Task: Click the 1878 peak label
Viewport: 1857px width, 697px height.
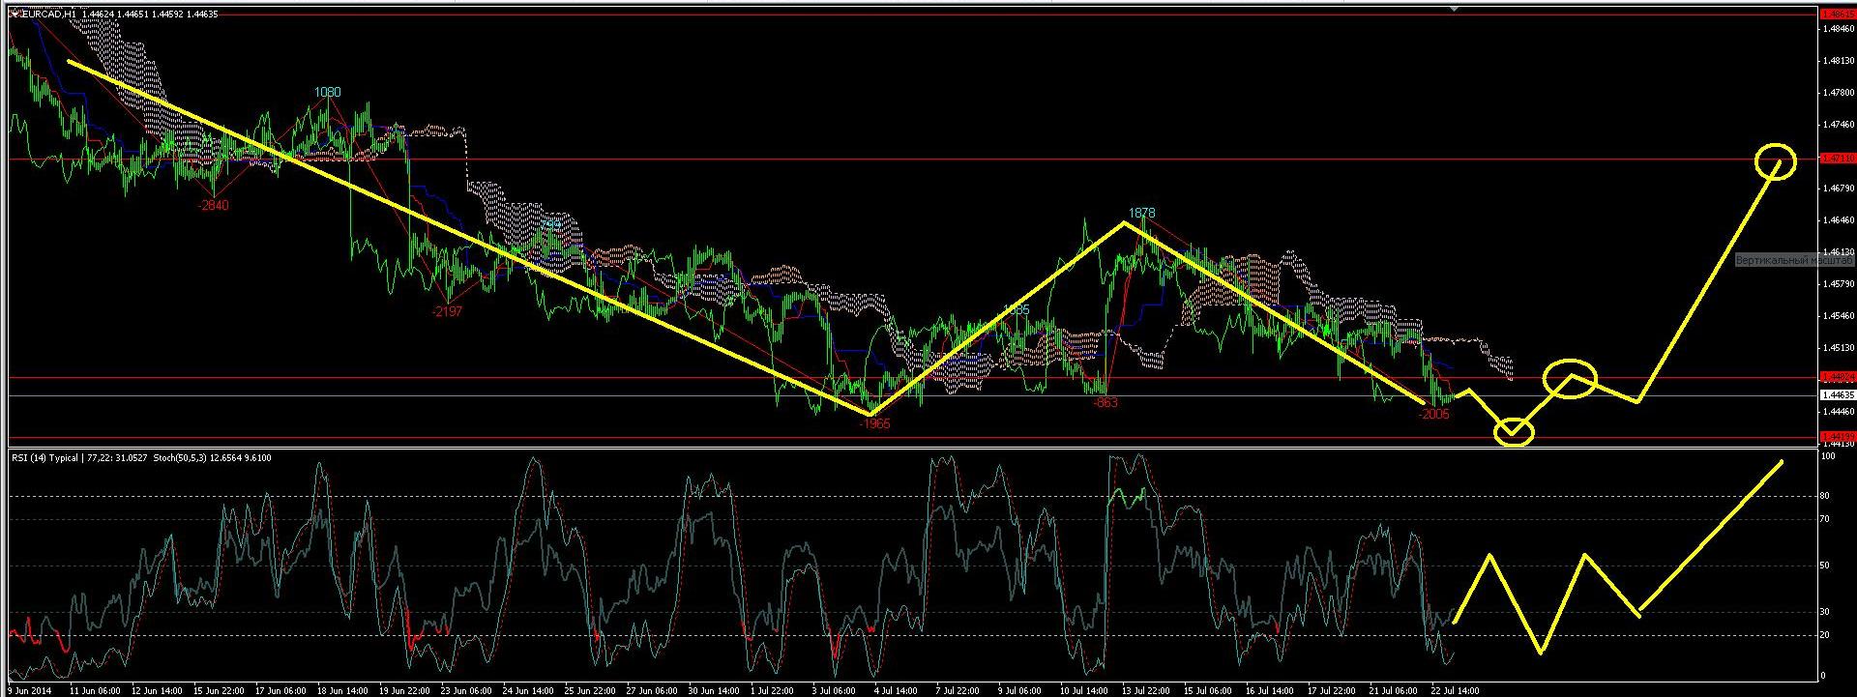Action: coord(1141,213)
